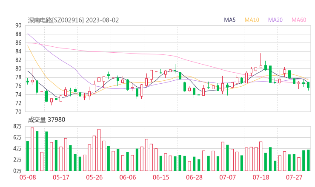
Task: Click the 6万 volume axis label
Action: (x=17, y=138)
